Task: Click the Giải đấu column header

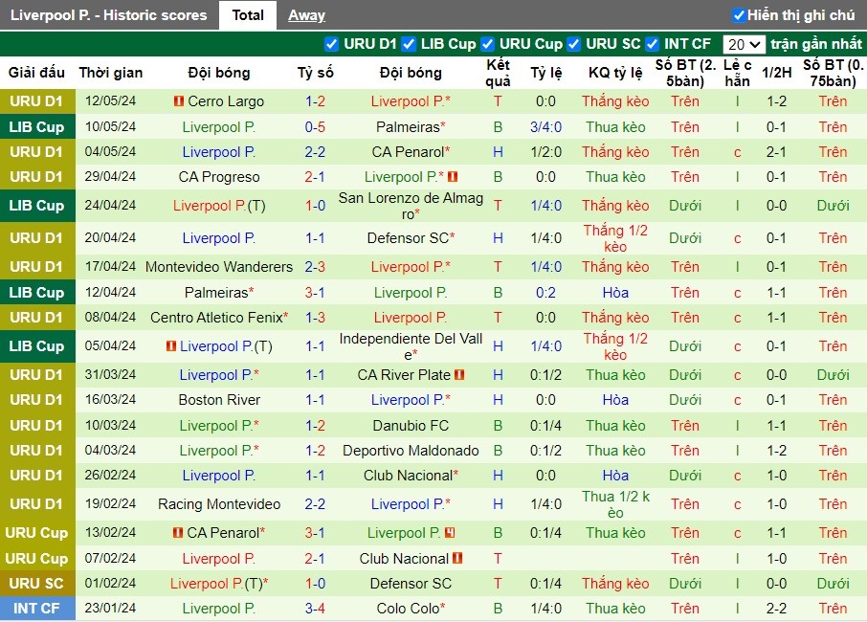Action: coord(36,73)
